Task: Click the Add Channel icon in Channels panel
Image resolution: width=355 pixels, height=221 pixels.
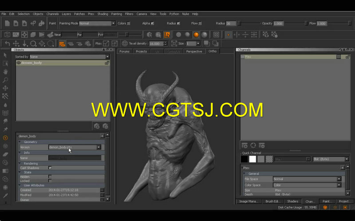Action: click(x=245, y=145)
